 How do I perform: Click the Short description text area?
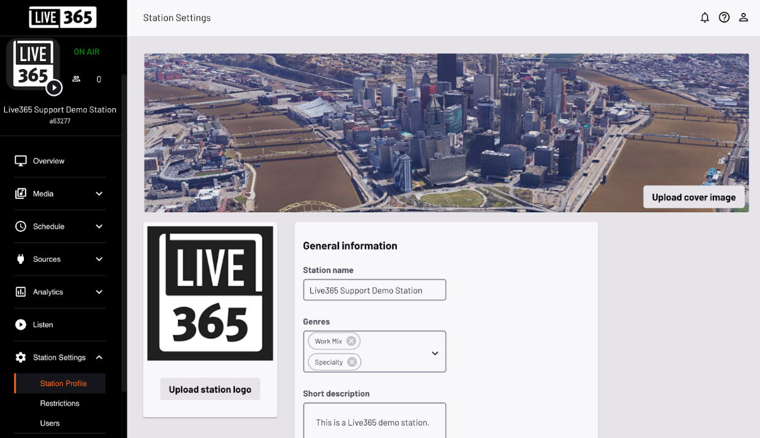pyautogui.click(x=374, y=420)
